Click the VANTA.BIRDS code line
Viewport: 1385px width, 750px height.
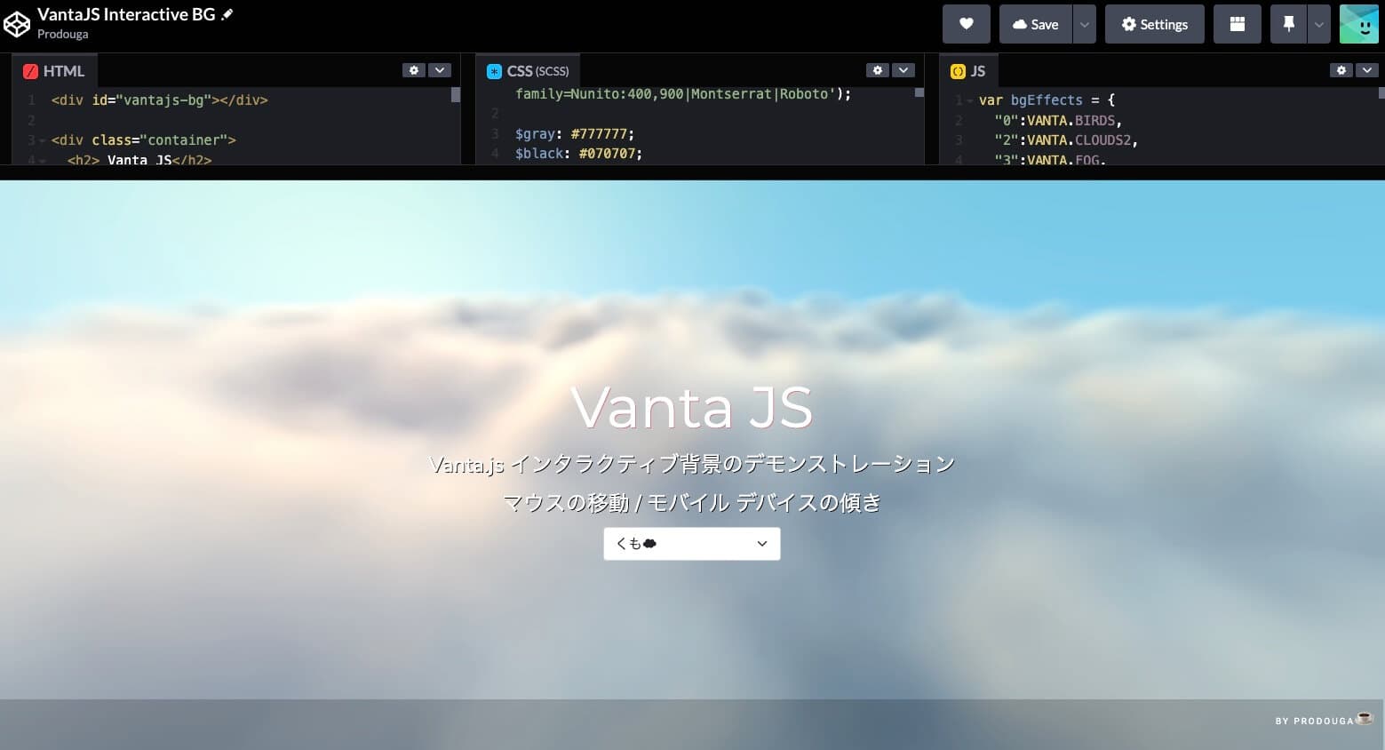pos(1058,120)
